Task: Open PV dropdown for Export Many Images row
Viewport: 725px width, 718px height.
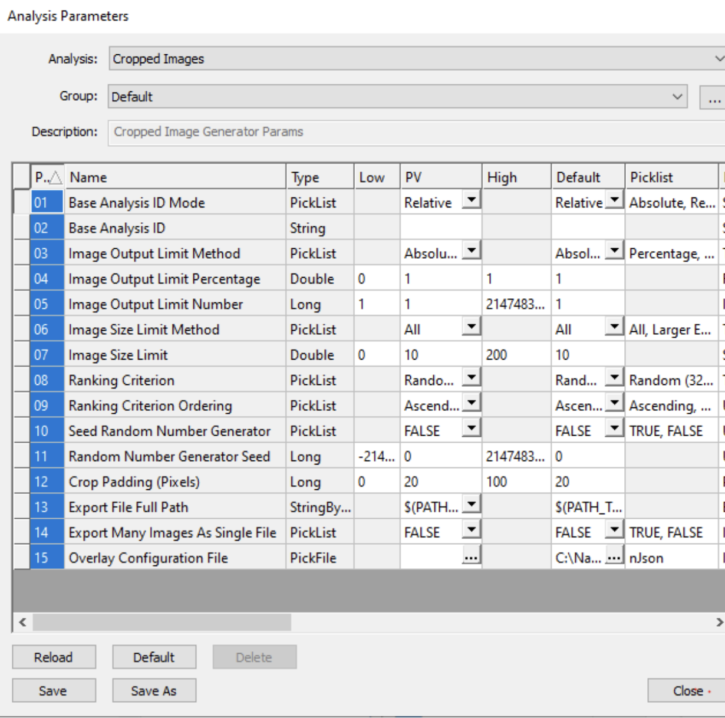Action: tap(471, 531)
